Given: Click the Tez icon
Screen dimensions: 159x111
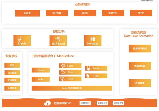Looking at the screenshot, I should point(88,76).
